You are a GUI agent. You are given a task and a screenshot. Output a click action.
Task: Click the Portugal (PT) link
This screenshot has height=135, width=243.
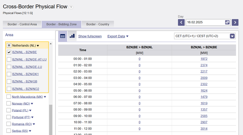[21, 117]
